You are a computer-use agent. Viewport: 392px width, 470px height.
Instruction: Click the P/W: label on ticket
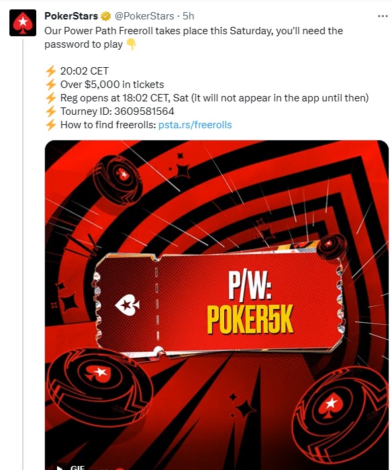coord(250,285)
